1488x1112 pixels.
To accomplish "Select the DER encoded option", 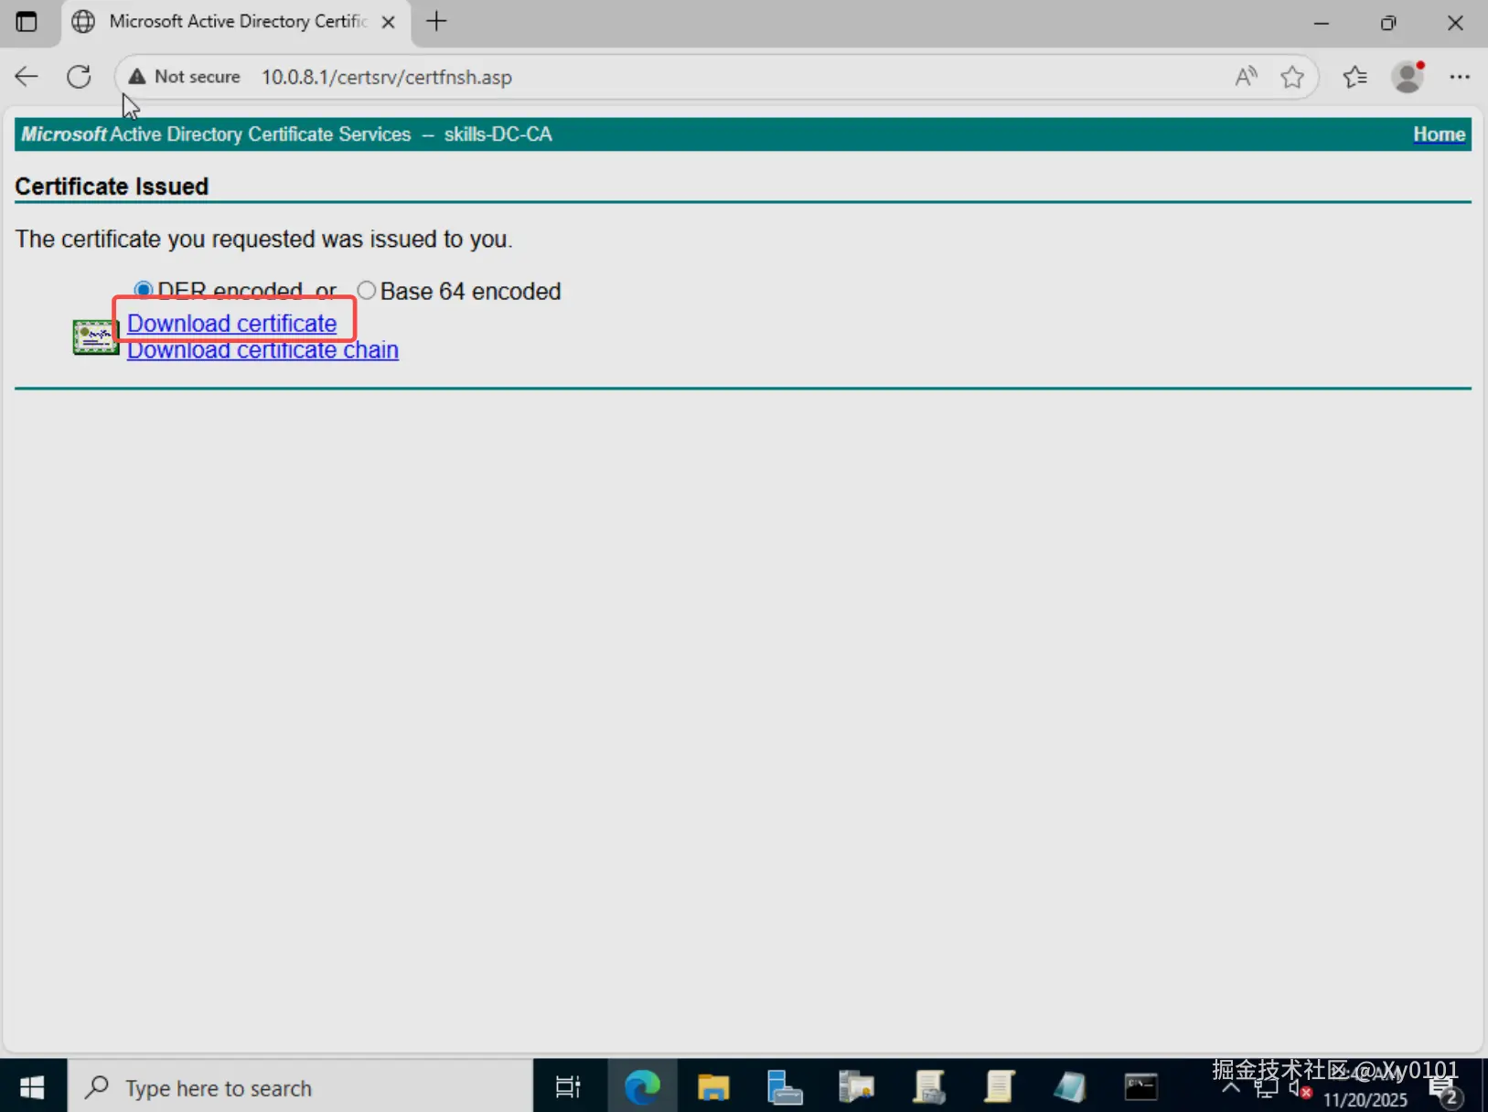I will tap(144, 290).
